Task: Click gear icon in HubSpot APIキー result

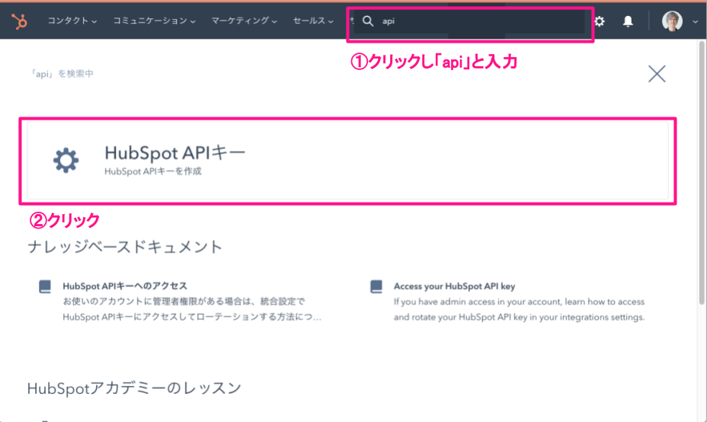Action: (66, 160)
